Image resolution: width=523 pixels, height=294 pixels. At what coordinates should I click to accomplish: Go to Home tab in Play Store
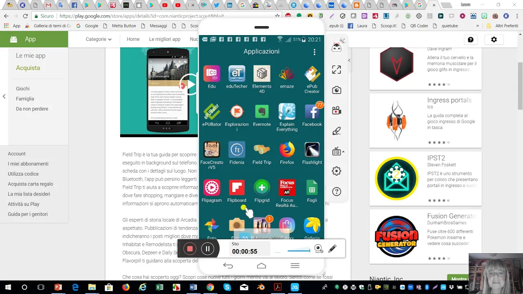[x=133, y=39]
